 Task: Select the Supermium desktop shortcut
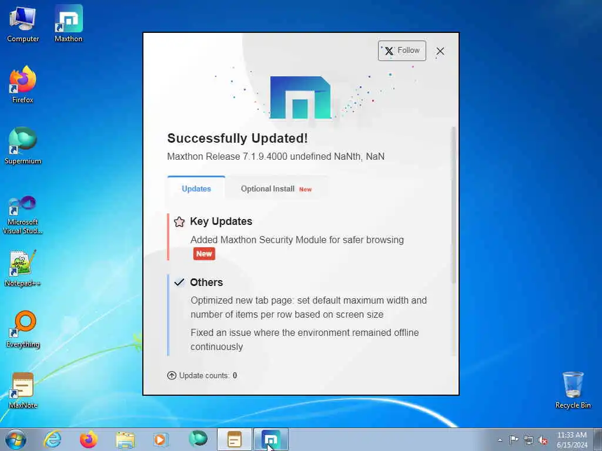coord(23,146)
